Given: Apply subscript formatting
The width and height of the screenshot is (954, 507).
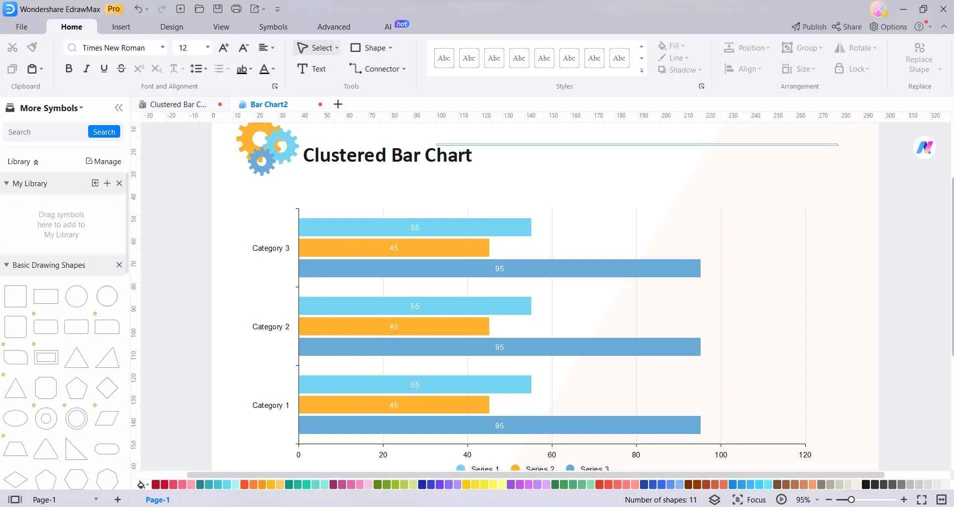Looking at the screenshot, I should pyautogui.click(x=156, y=69).
